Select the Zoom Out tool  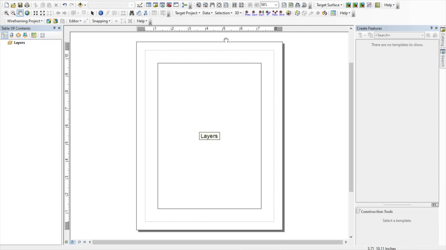[x=13, y=13]
